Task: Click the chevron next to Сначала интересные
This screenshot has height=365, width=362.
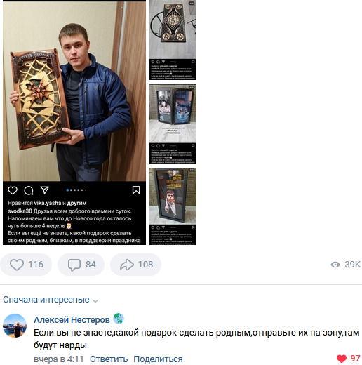Action: tap(95, 300)
